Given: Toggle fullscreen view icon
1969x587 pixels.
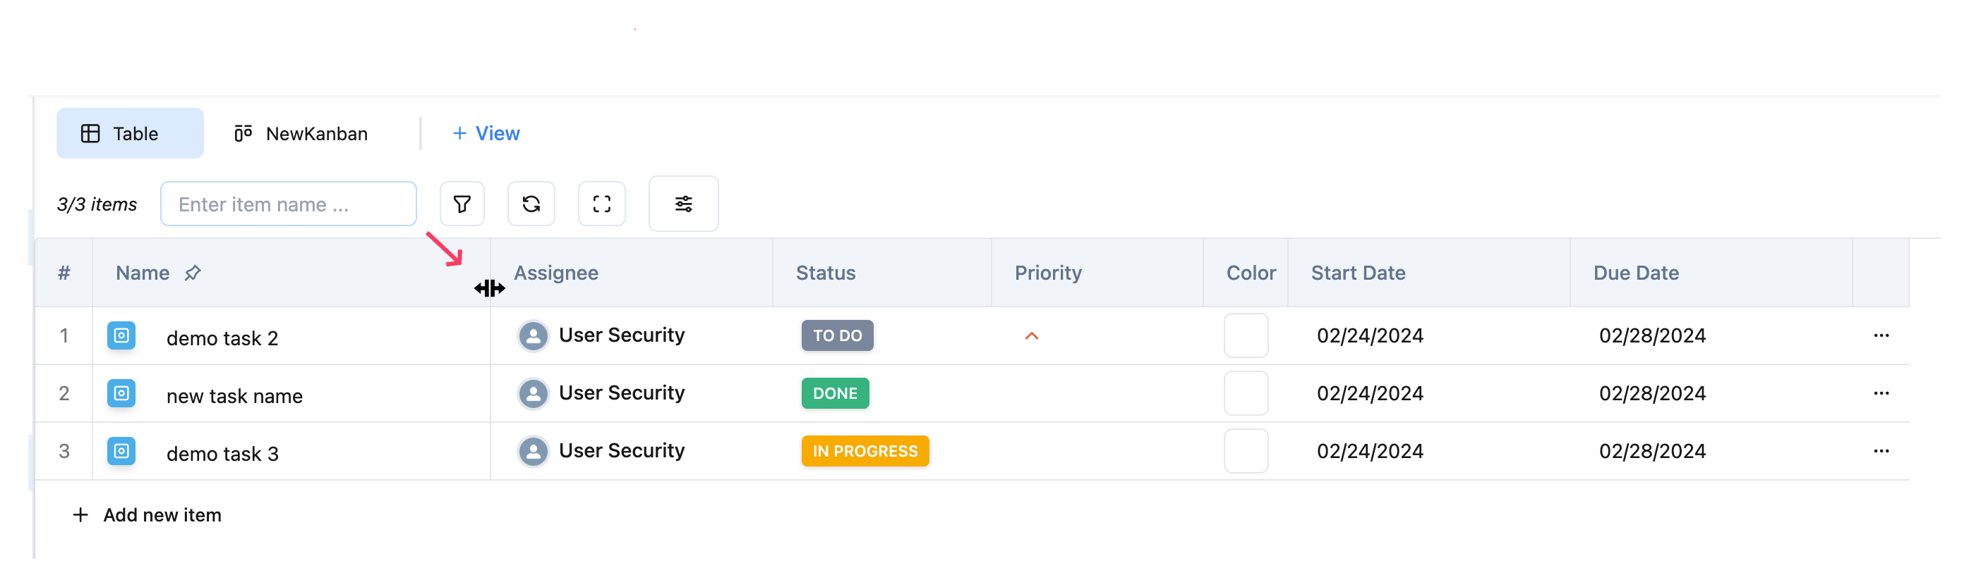Looking at the screenshot, I should (x=601, y=204).
